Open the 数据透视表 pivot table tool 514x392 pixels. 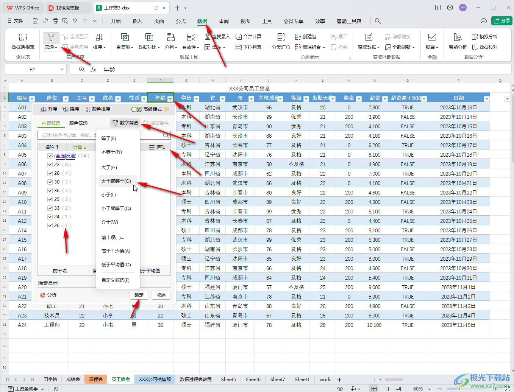pyautogui.click(x=23, y=41)
